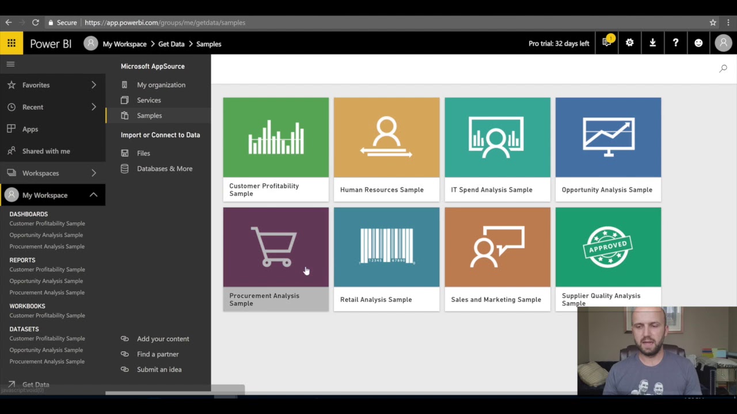Expand the Recent flyout chevron
Viewport: 737px width, 414px height.
click(x=94, y=106)
